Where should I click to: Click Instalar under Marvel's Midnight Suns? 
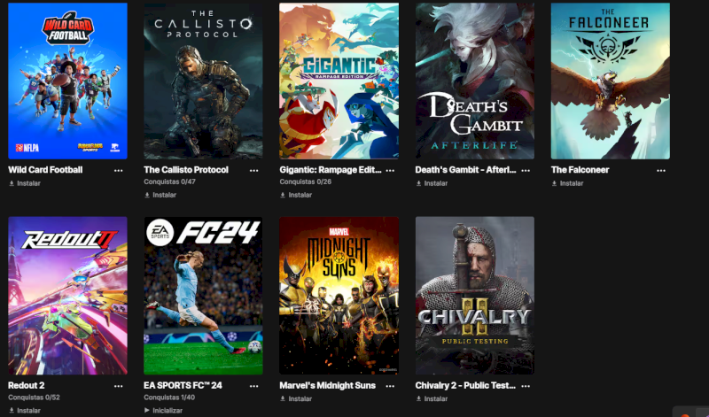pyautogui.click(x=296, y=399)
